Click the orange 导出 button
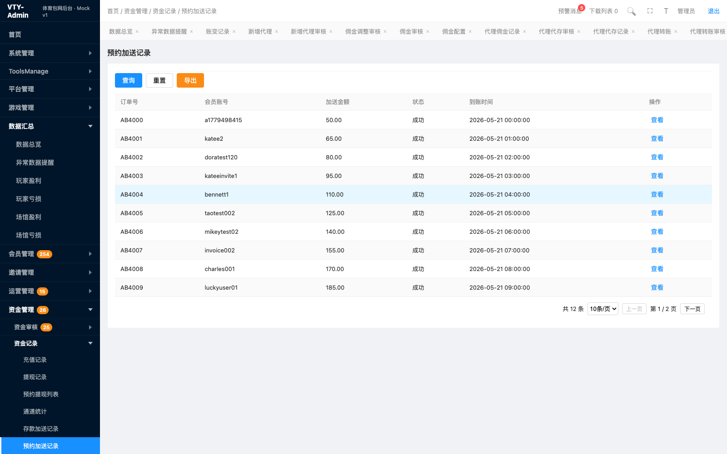The image size is (727, 454). coord(190,80)
